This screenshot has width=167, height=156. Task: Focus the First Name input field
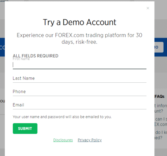pos(79,65)
